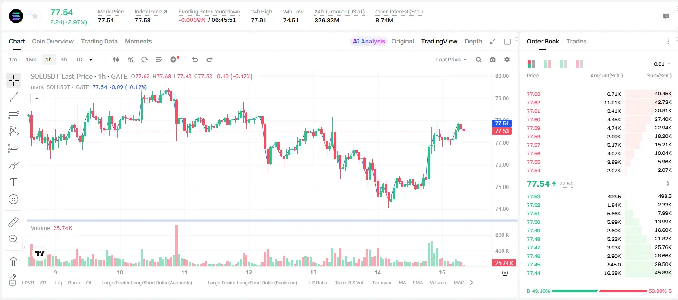Select the 4h timeframe
The image size is (678, 300).
(x=64, y=60)
